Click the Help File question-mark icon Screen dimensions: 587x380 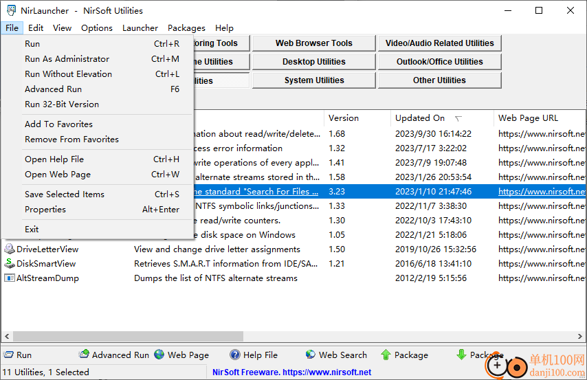234,355
